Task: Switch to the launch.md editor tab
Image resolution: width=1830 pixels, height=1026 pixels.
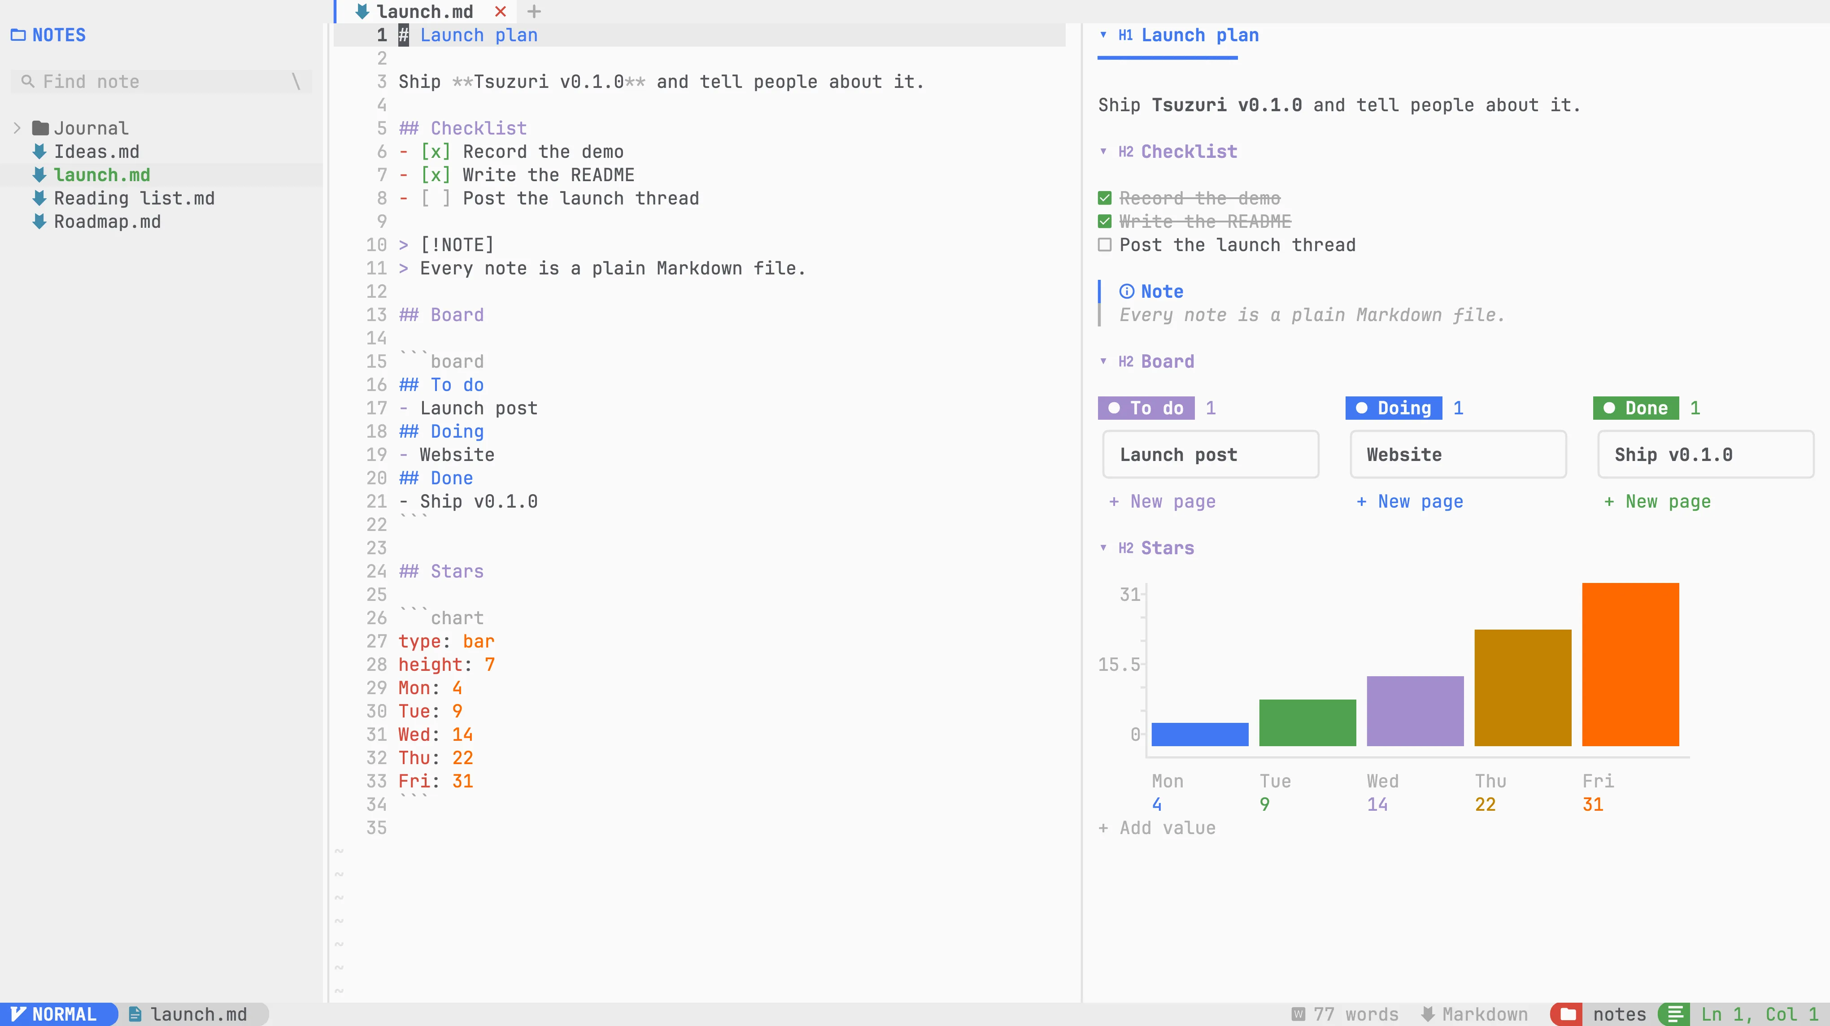Action: 425,11
